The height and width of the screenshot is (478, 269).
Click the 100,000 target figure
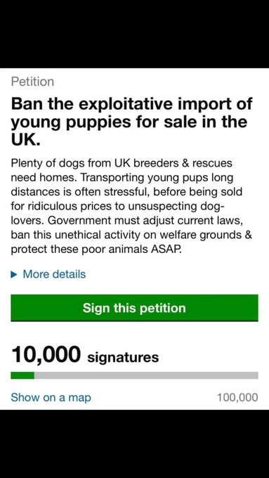[237, 398]
